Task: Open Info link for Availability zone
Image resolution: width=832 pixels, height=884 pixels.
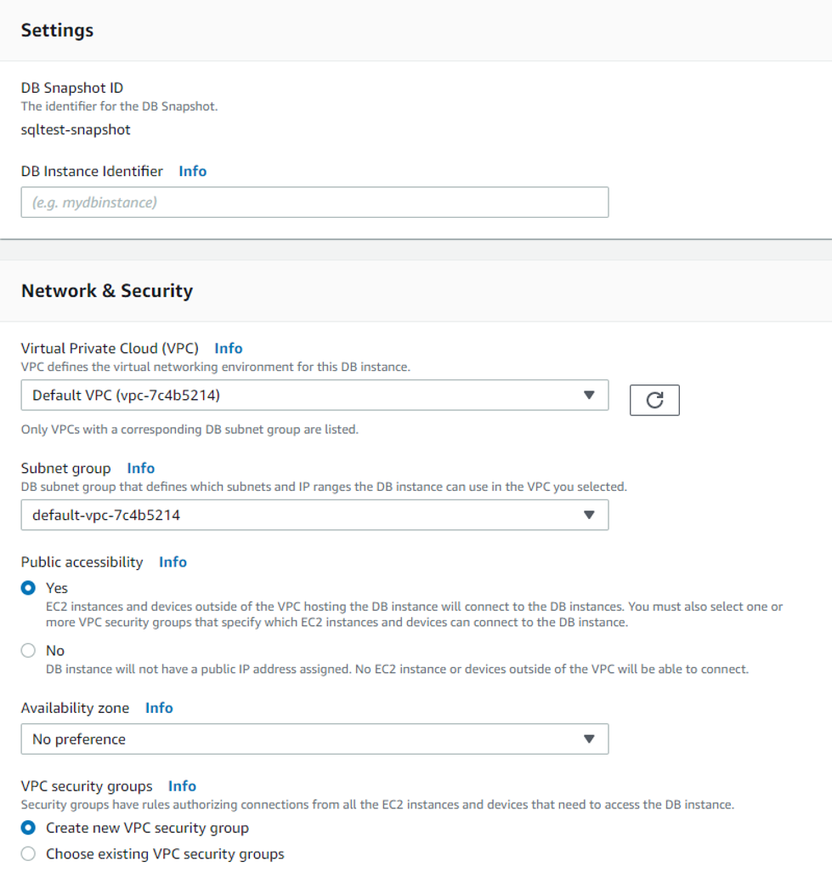Action: click(x=159, y=708)
